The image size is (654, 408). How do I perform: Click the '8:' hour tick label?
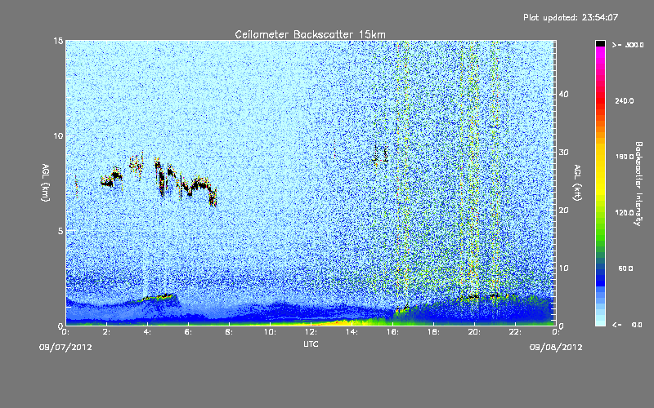(230, 332)
